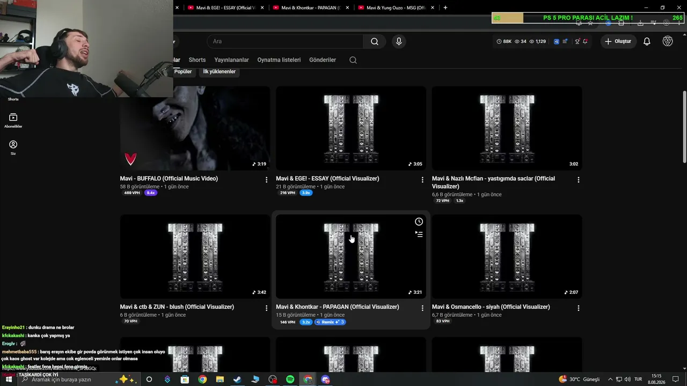Open options for yastıgımda saclar video
The height and width of the screenshot is (386, 687).
pos(579,180)
